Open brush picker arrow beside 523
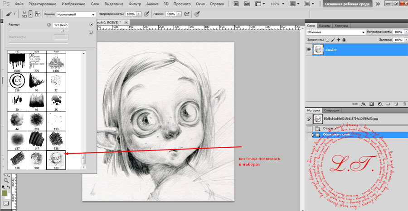Viewport: 408px width, 211px height. [30, 14]
